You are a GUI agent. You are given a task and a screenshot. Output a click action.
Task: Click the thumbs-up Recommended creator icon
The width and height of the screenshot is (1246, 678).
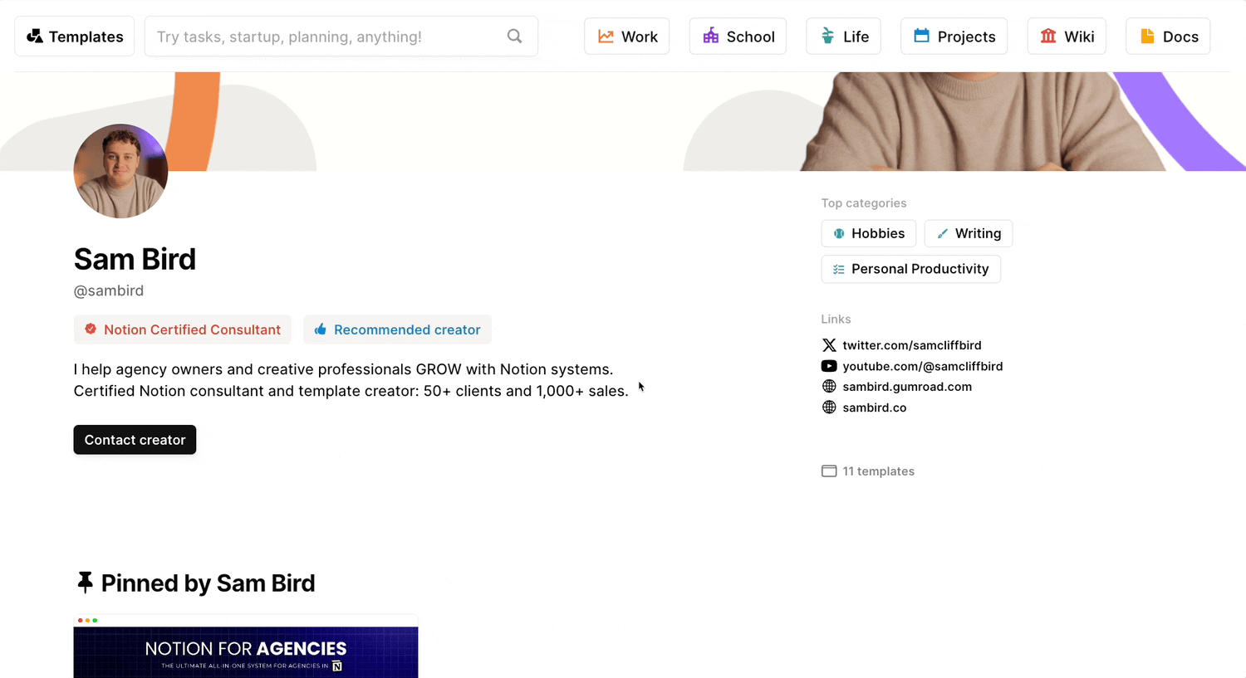pyautogui.click(x=320, y=329)
